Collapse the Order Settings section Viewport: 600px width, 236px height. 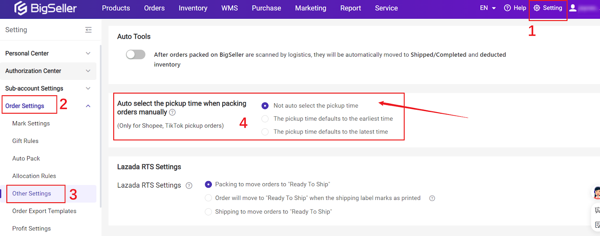(x=88, y=106)
